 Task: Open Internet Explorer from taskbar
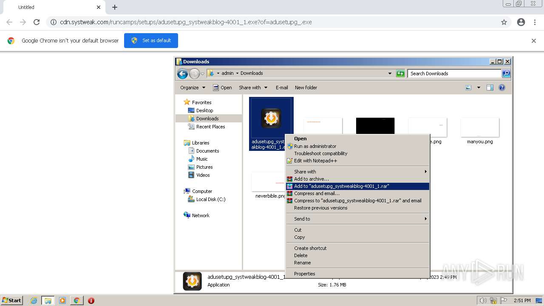[34, 300]
